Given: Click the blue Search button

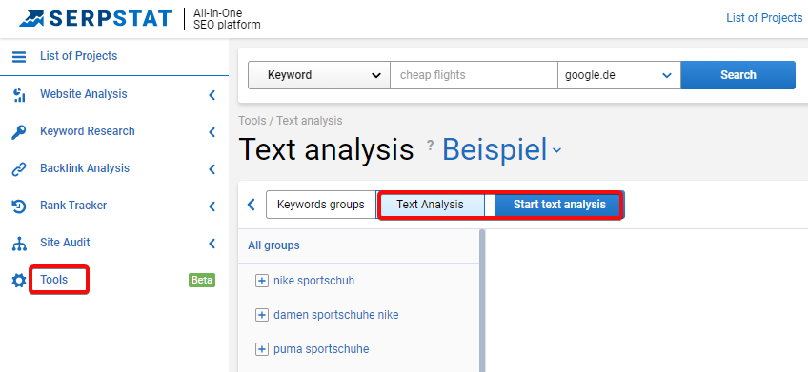Looking at the screenshot, I should point(737,75).
